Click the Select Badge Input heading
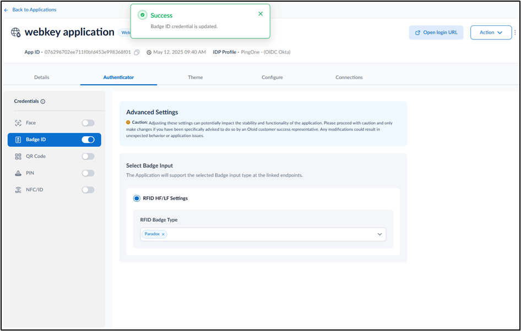This screenshot has width=521, height=331. click(149, 166)
